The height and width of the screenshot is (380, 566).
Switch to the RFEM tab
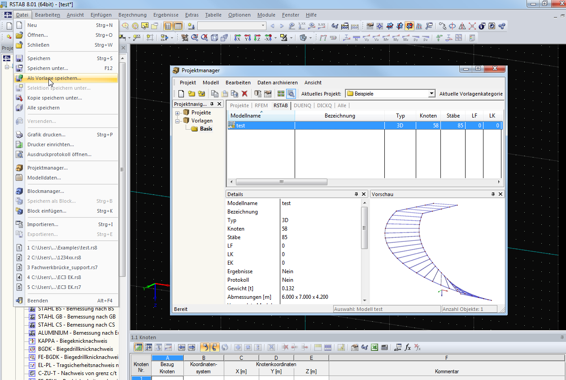pos(261,105)
